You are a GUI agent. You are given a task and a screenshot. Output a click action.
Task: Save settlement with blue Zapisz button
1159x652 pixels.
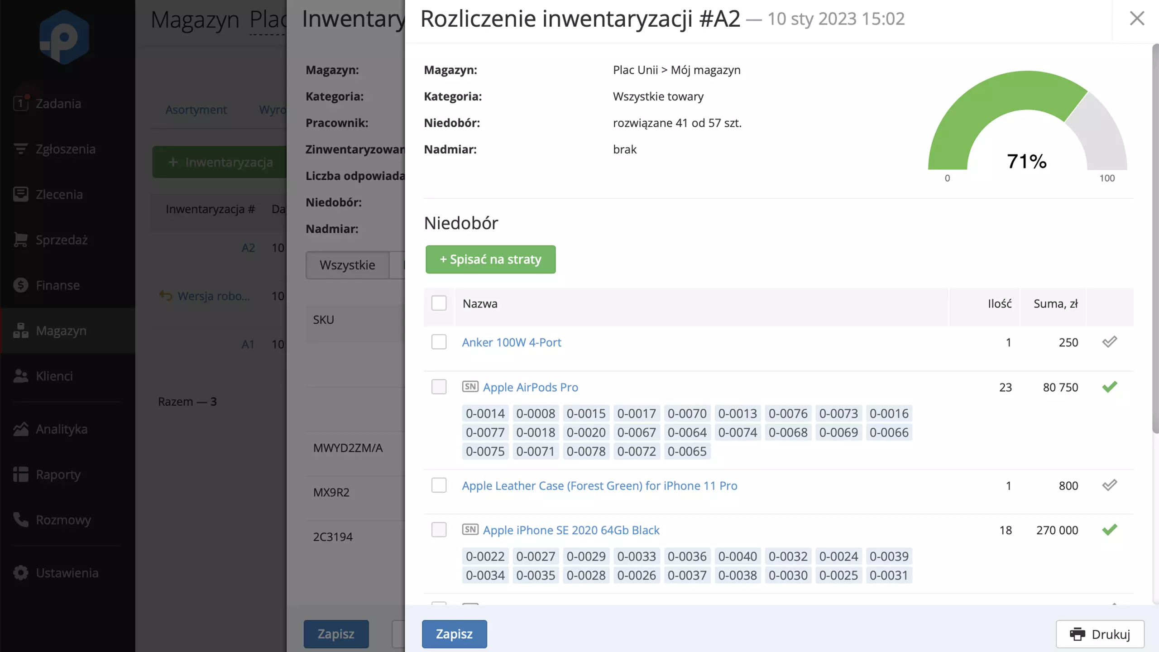(454, 634)
